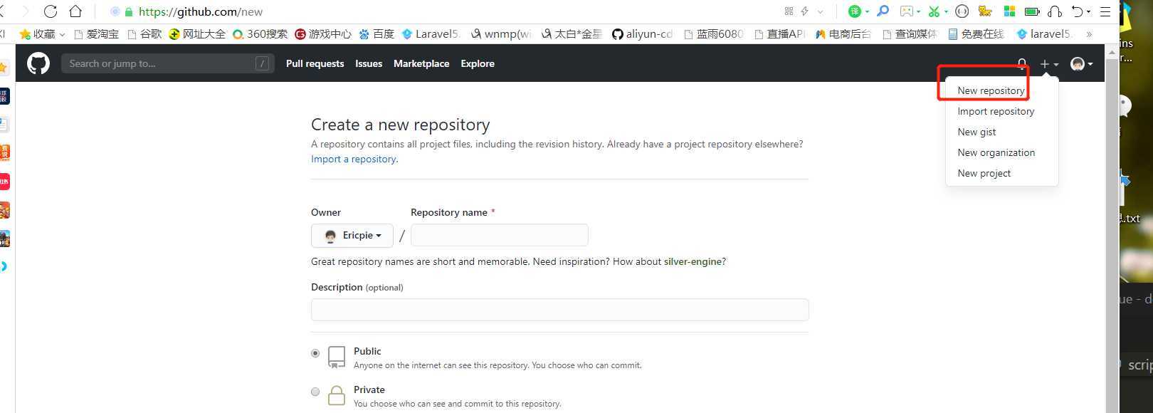This screenshot has height=413, width=1153.
Task: Open GitHub notifications bell
Action: click(1021, 64)
